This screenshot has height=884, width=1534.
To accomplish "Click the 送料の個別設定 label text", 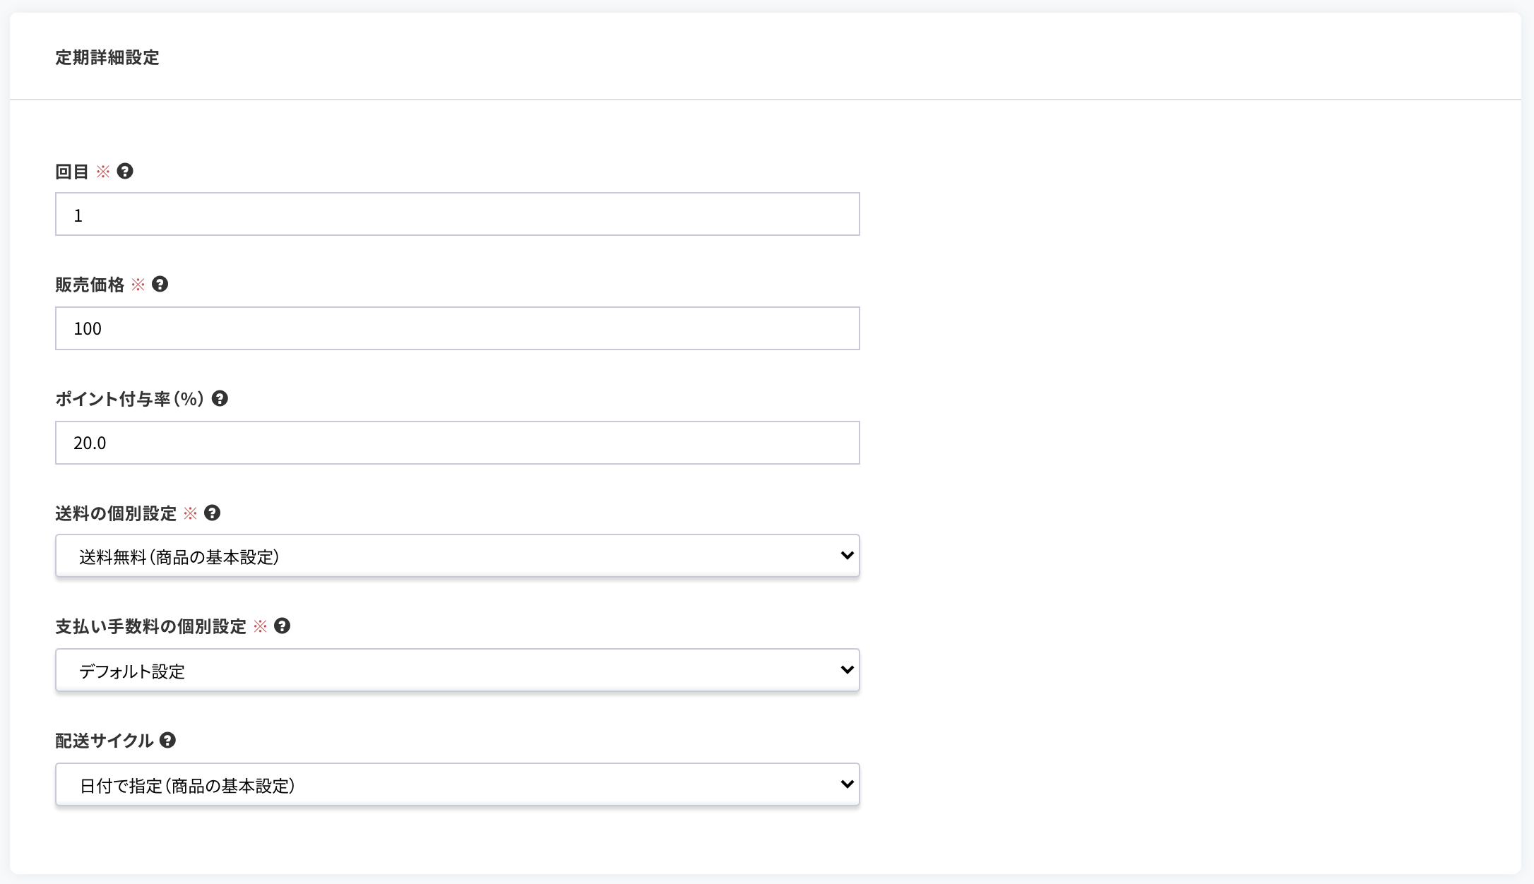I will pyautogui.click(x=116, y=513).
